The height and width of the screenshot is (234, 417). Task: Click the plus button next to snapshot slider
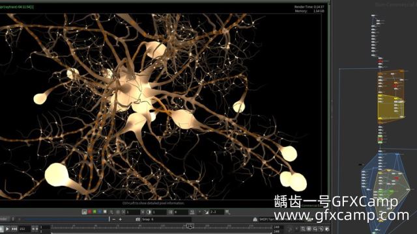[120, 220]
